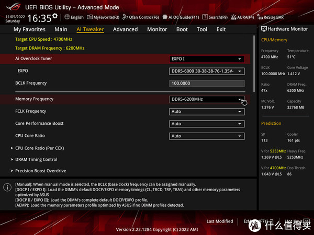
Task: Click the settings list scrollbar
Action: (x=254, y=64)
